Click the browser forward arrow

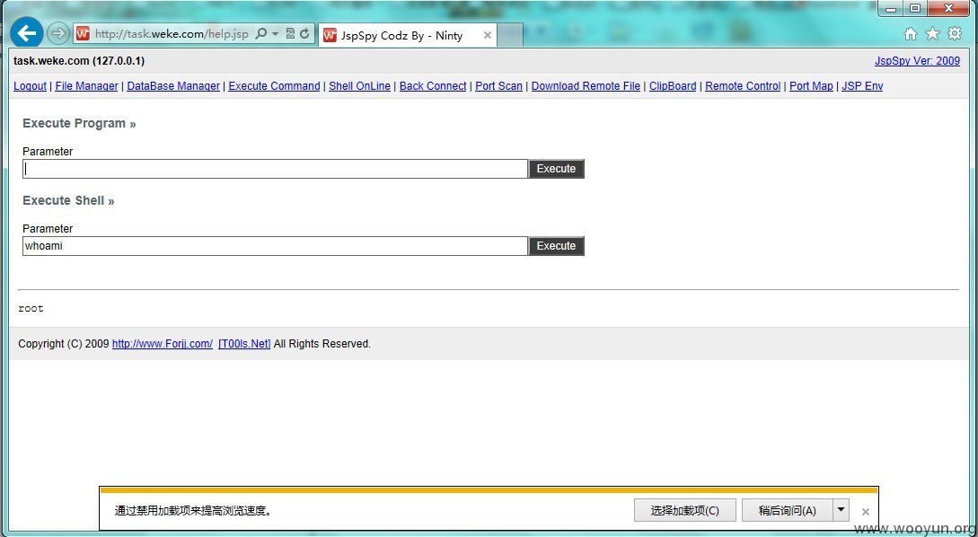coord(58,33)
